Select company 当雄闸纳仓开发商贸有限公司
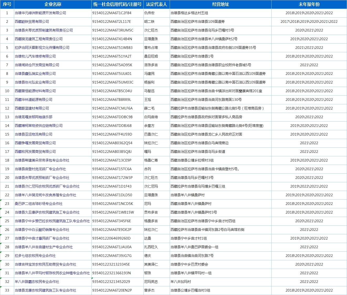347x295 pixels. click(x=37, y=65)
